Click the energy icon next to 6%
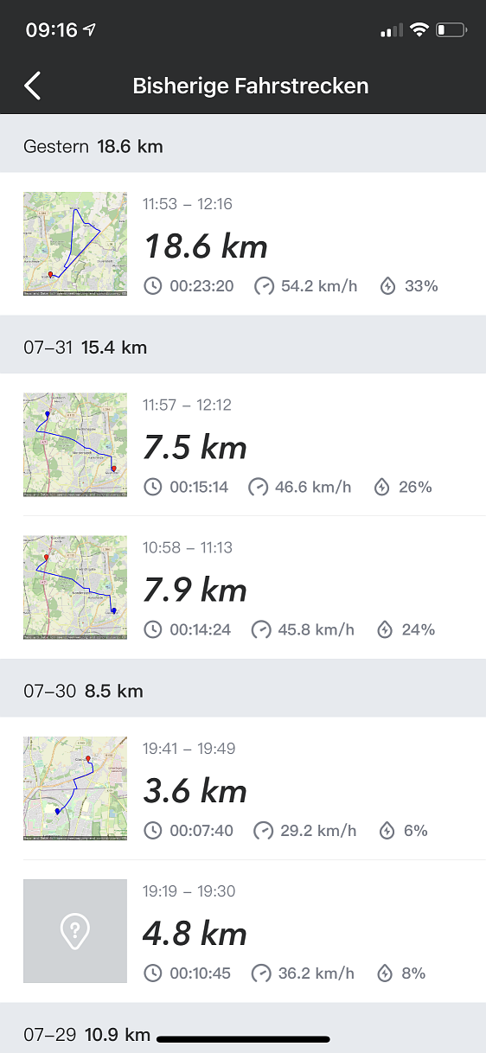Viewport: 486px width, 1053px height. 385,831
